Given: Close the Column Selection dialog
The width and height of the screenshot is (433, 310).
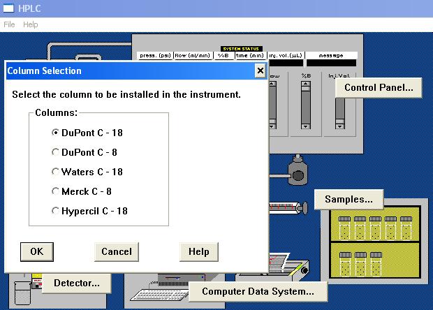Looking at the screenshot, I should coord(260,71).
